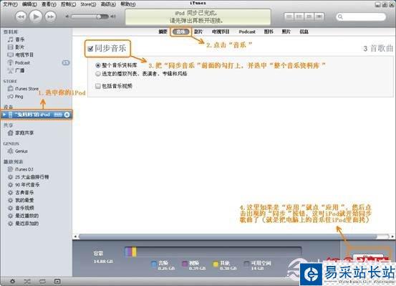The image size is (396, 286).
Task: Select the 整个音乐资料库 radio button
Action: (98, 65)
